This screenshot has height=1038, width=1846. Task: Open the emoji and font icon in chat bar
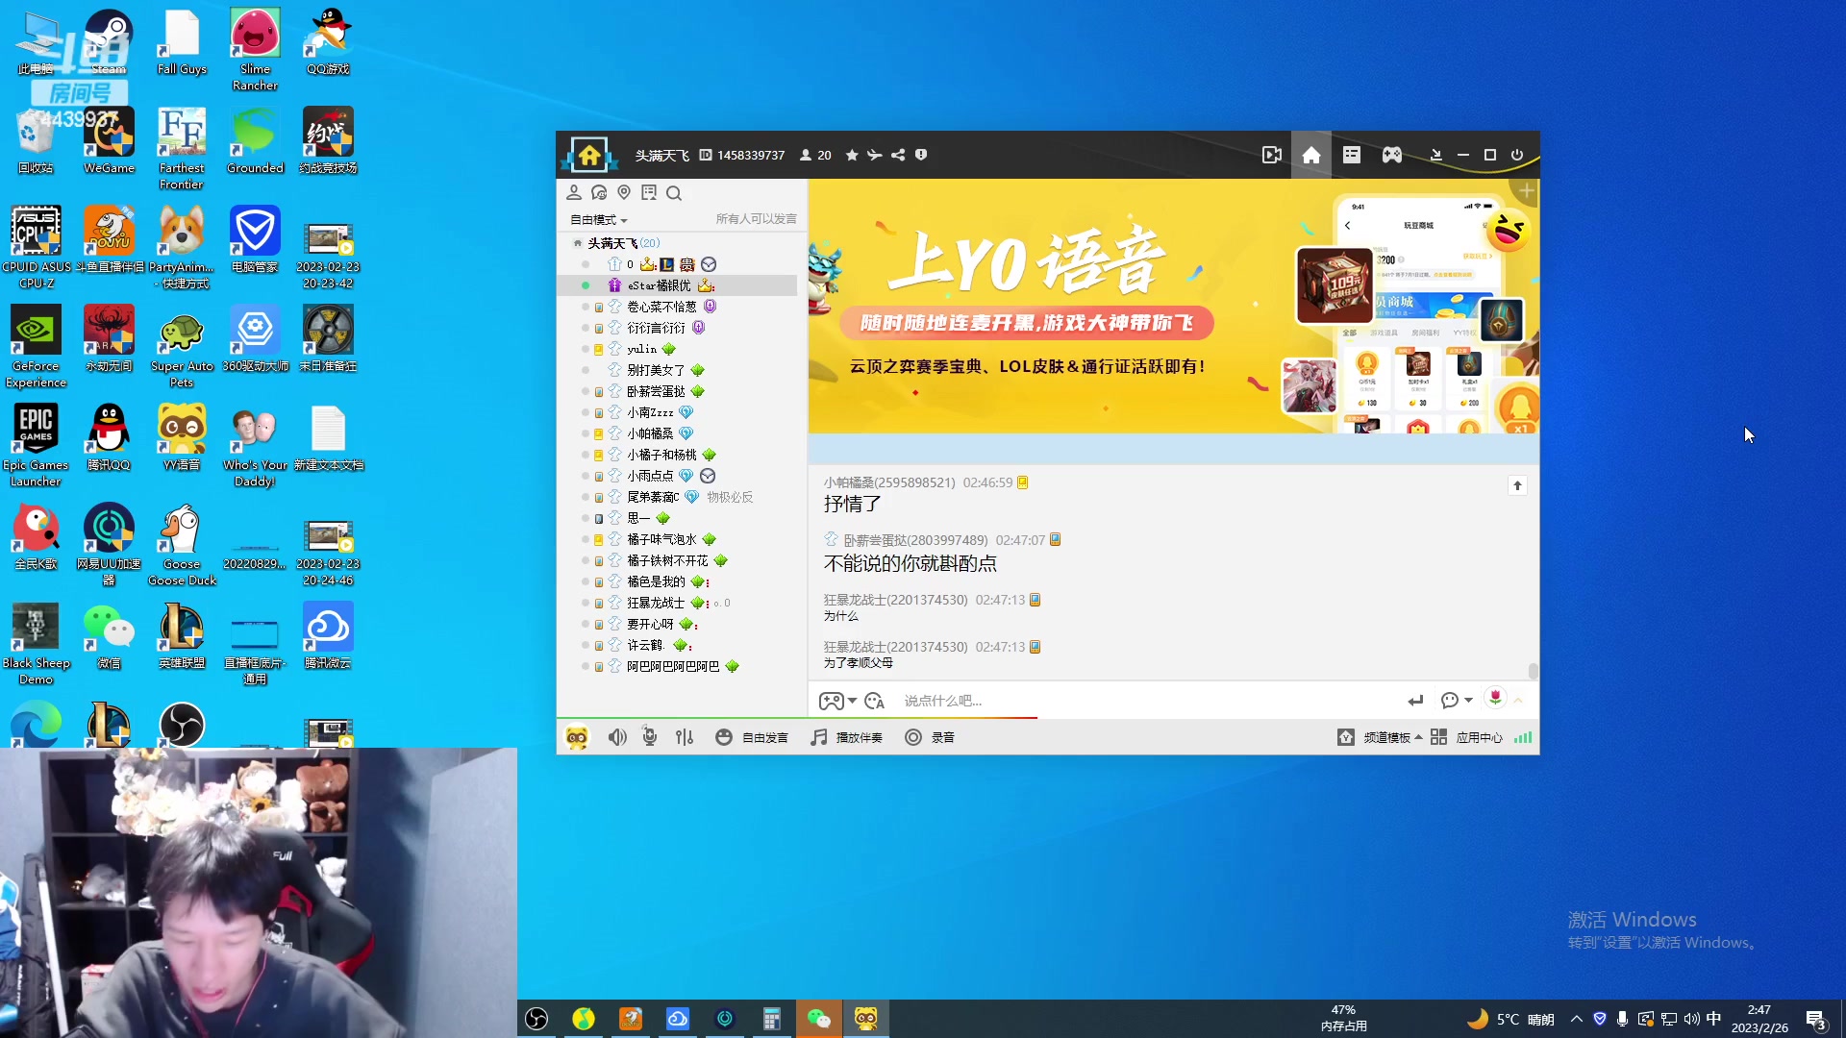[874, 701]
